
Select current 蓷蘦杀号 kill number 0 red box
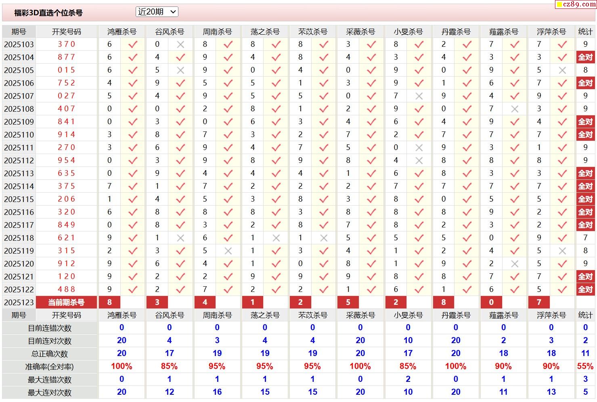491,302
